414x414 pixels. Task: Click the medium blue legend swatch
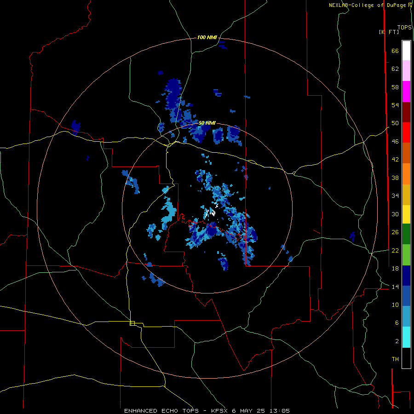[406, 296]
